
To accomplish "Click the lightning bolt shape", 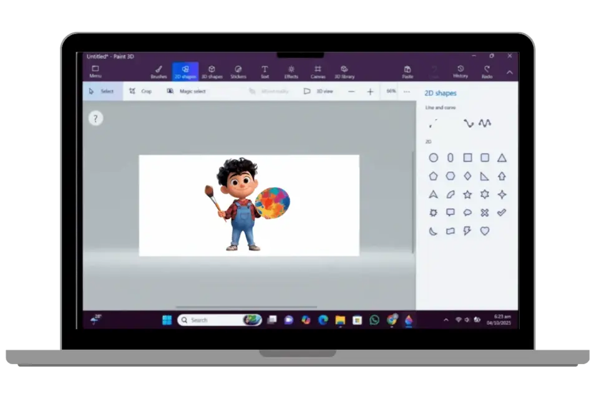I will [467, 231].
